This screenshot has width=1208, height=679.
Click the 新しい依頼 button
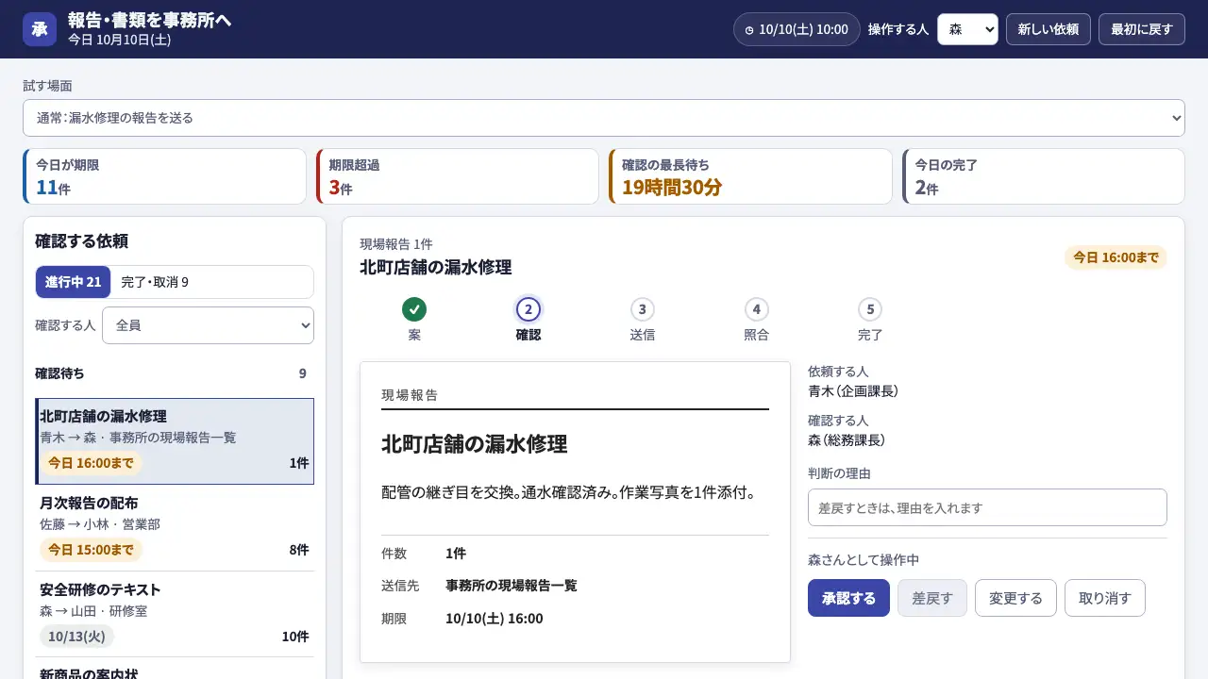tap(1049, 29)
